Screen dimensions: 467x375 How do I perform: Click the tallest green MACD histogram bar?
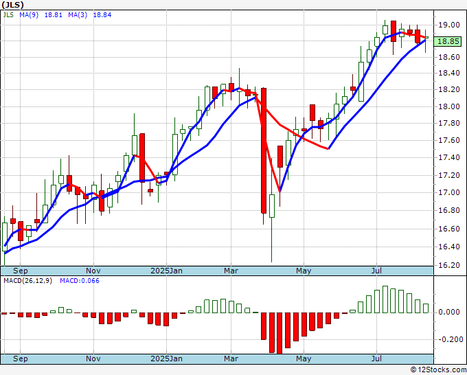(x=385, y=299)
